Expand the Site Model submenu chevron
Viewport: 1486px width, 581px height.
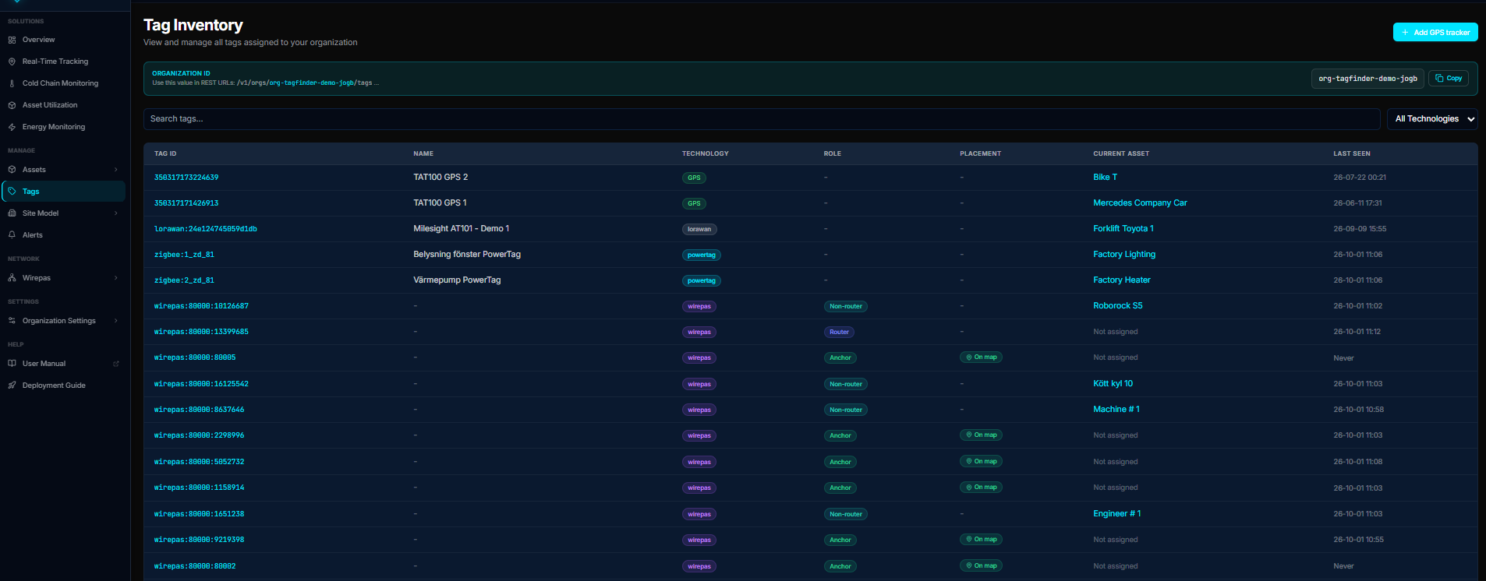pos(116,213)
